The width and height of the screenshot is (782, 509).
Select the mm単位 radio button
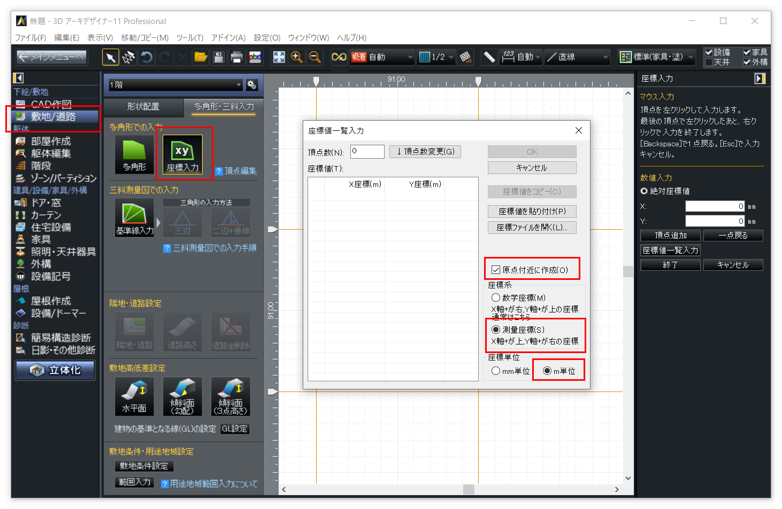[496, 371]
